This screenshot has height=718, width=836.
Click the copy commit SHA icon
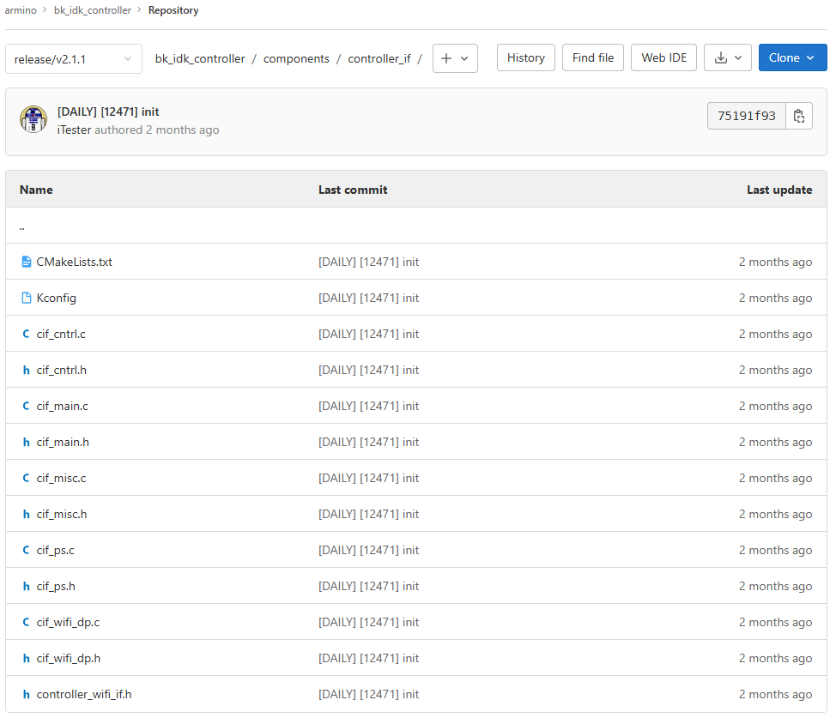coord(799,115)
